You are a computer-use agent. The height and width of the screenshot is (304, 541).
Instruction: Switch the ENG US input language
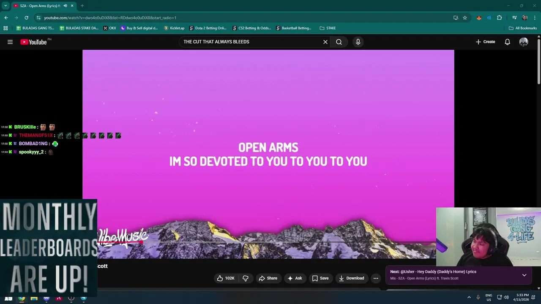tap(489, 297)
